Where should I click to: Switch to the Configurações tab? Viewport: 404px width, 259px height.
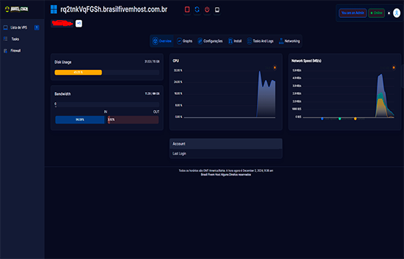(x=210, y=41)
